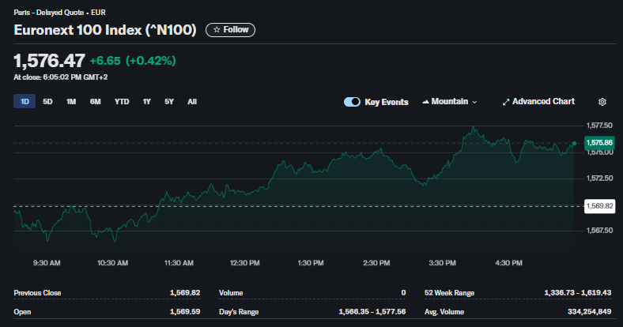Click the 4:30 PM axis label
Image resolution: width=623 pixels, height=327 pixels.
508,263
